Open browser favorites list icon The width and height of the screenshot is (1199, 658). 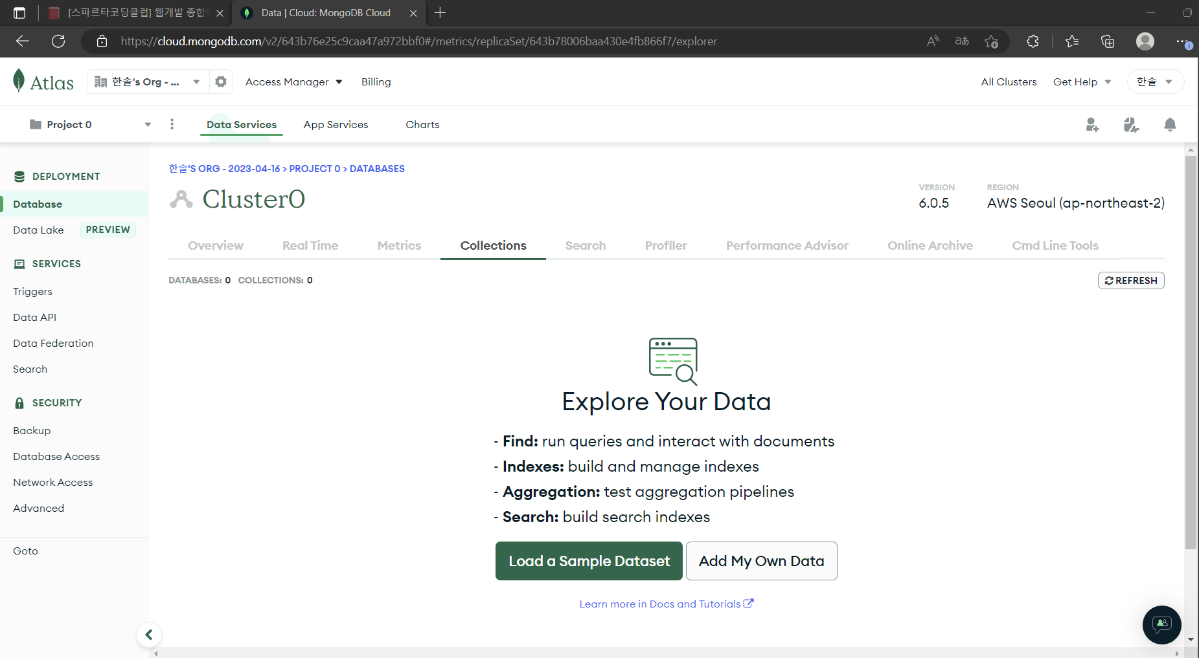click(x=1072, y=41)
